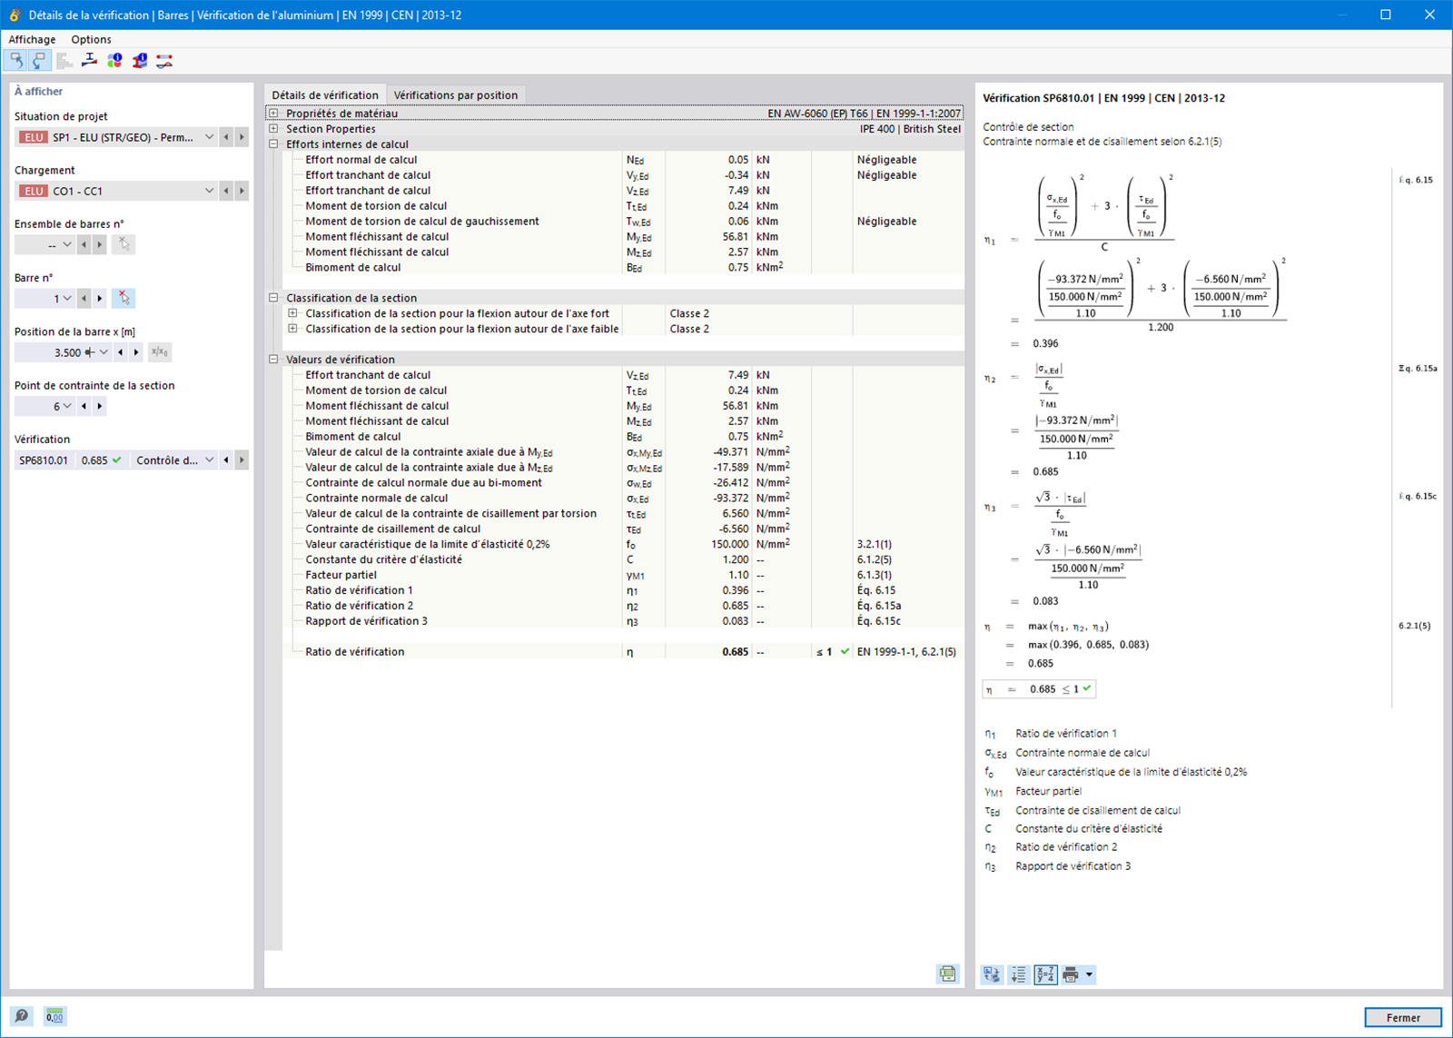1453x1038 pixels.
Task: Click reference EN 1999-1-1, 6.2.1(5)
Action: [906, 652]
